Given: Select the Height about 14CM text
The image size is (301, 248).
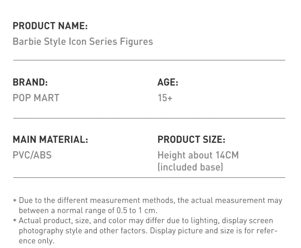Looking at the screenshot, I should point(198,155).
